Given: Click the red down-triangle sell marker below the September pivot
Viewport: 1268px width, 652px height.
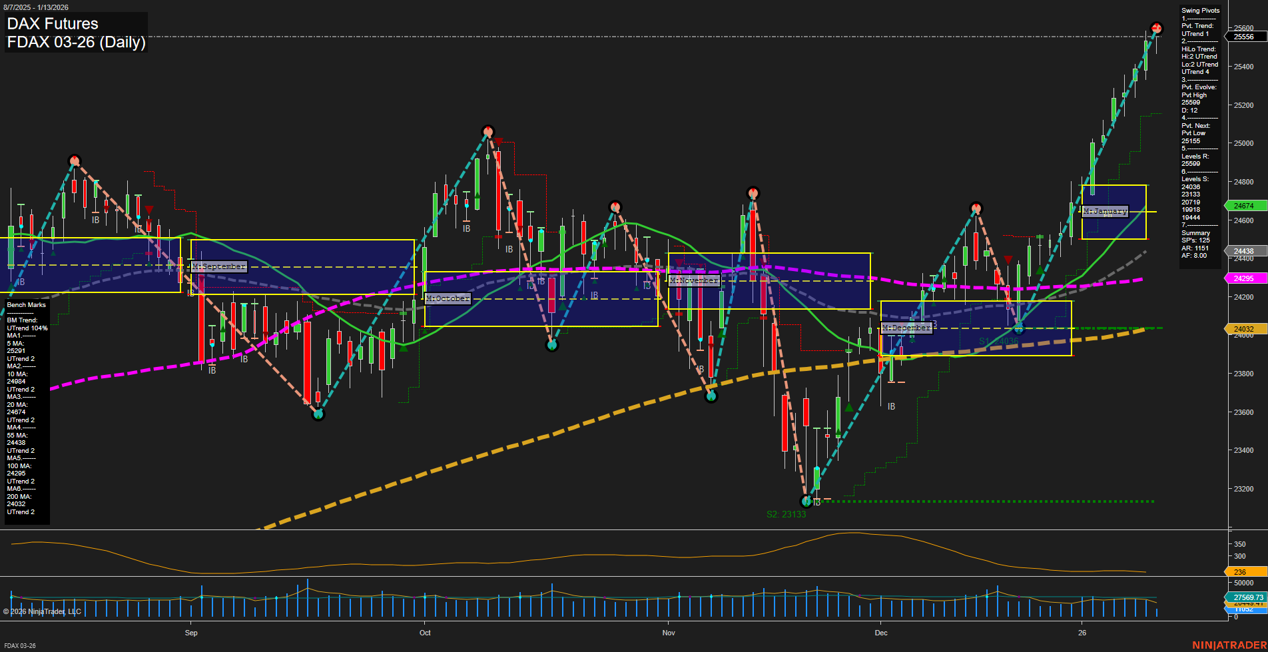Looking at the screenshot, I should 149,209.
